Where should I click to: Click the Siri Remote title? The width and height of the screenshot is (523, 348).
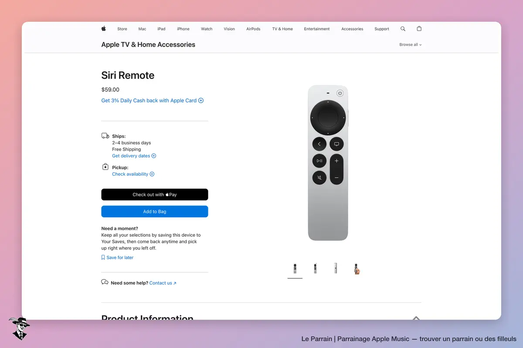click(x=128, y=75)
